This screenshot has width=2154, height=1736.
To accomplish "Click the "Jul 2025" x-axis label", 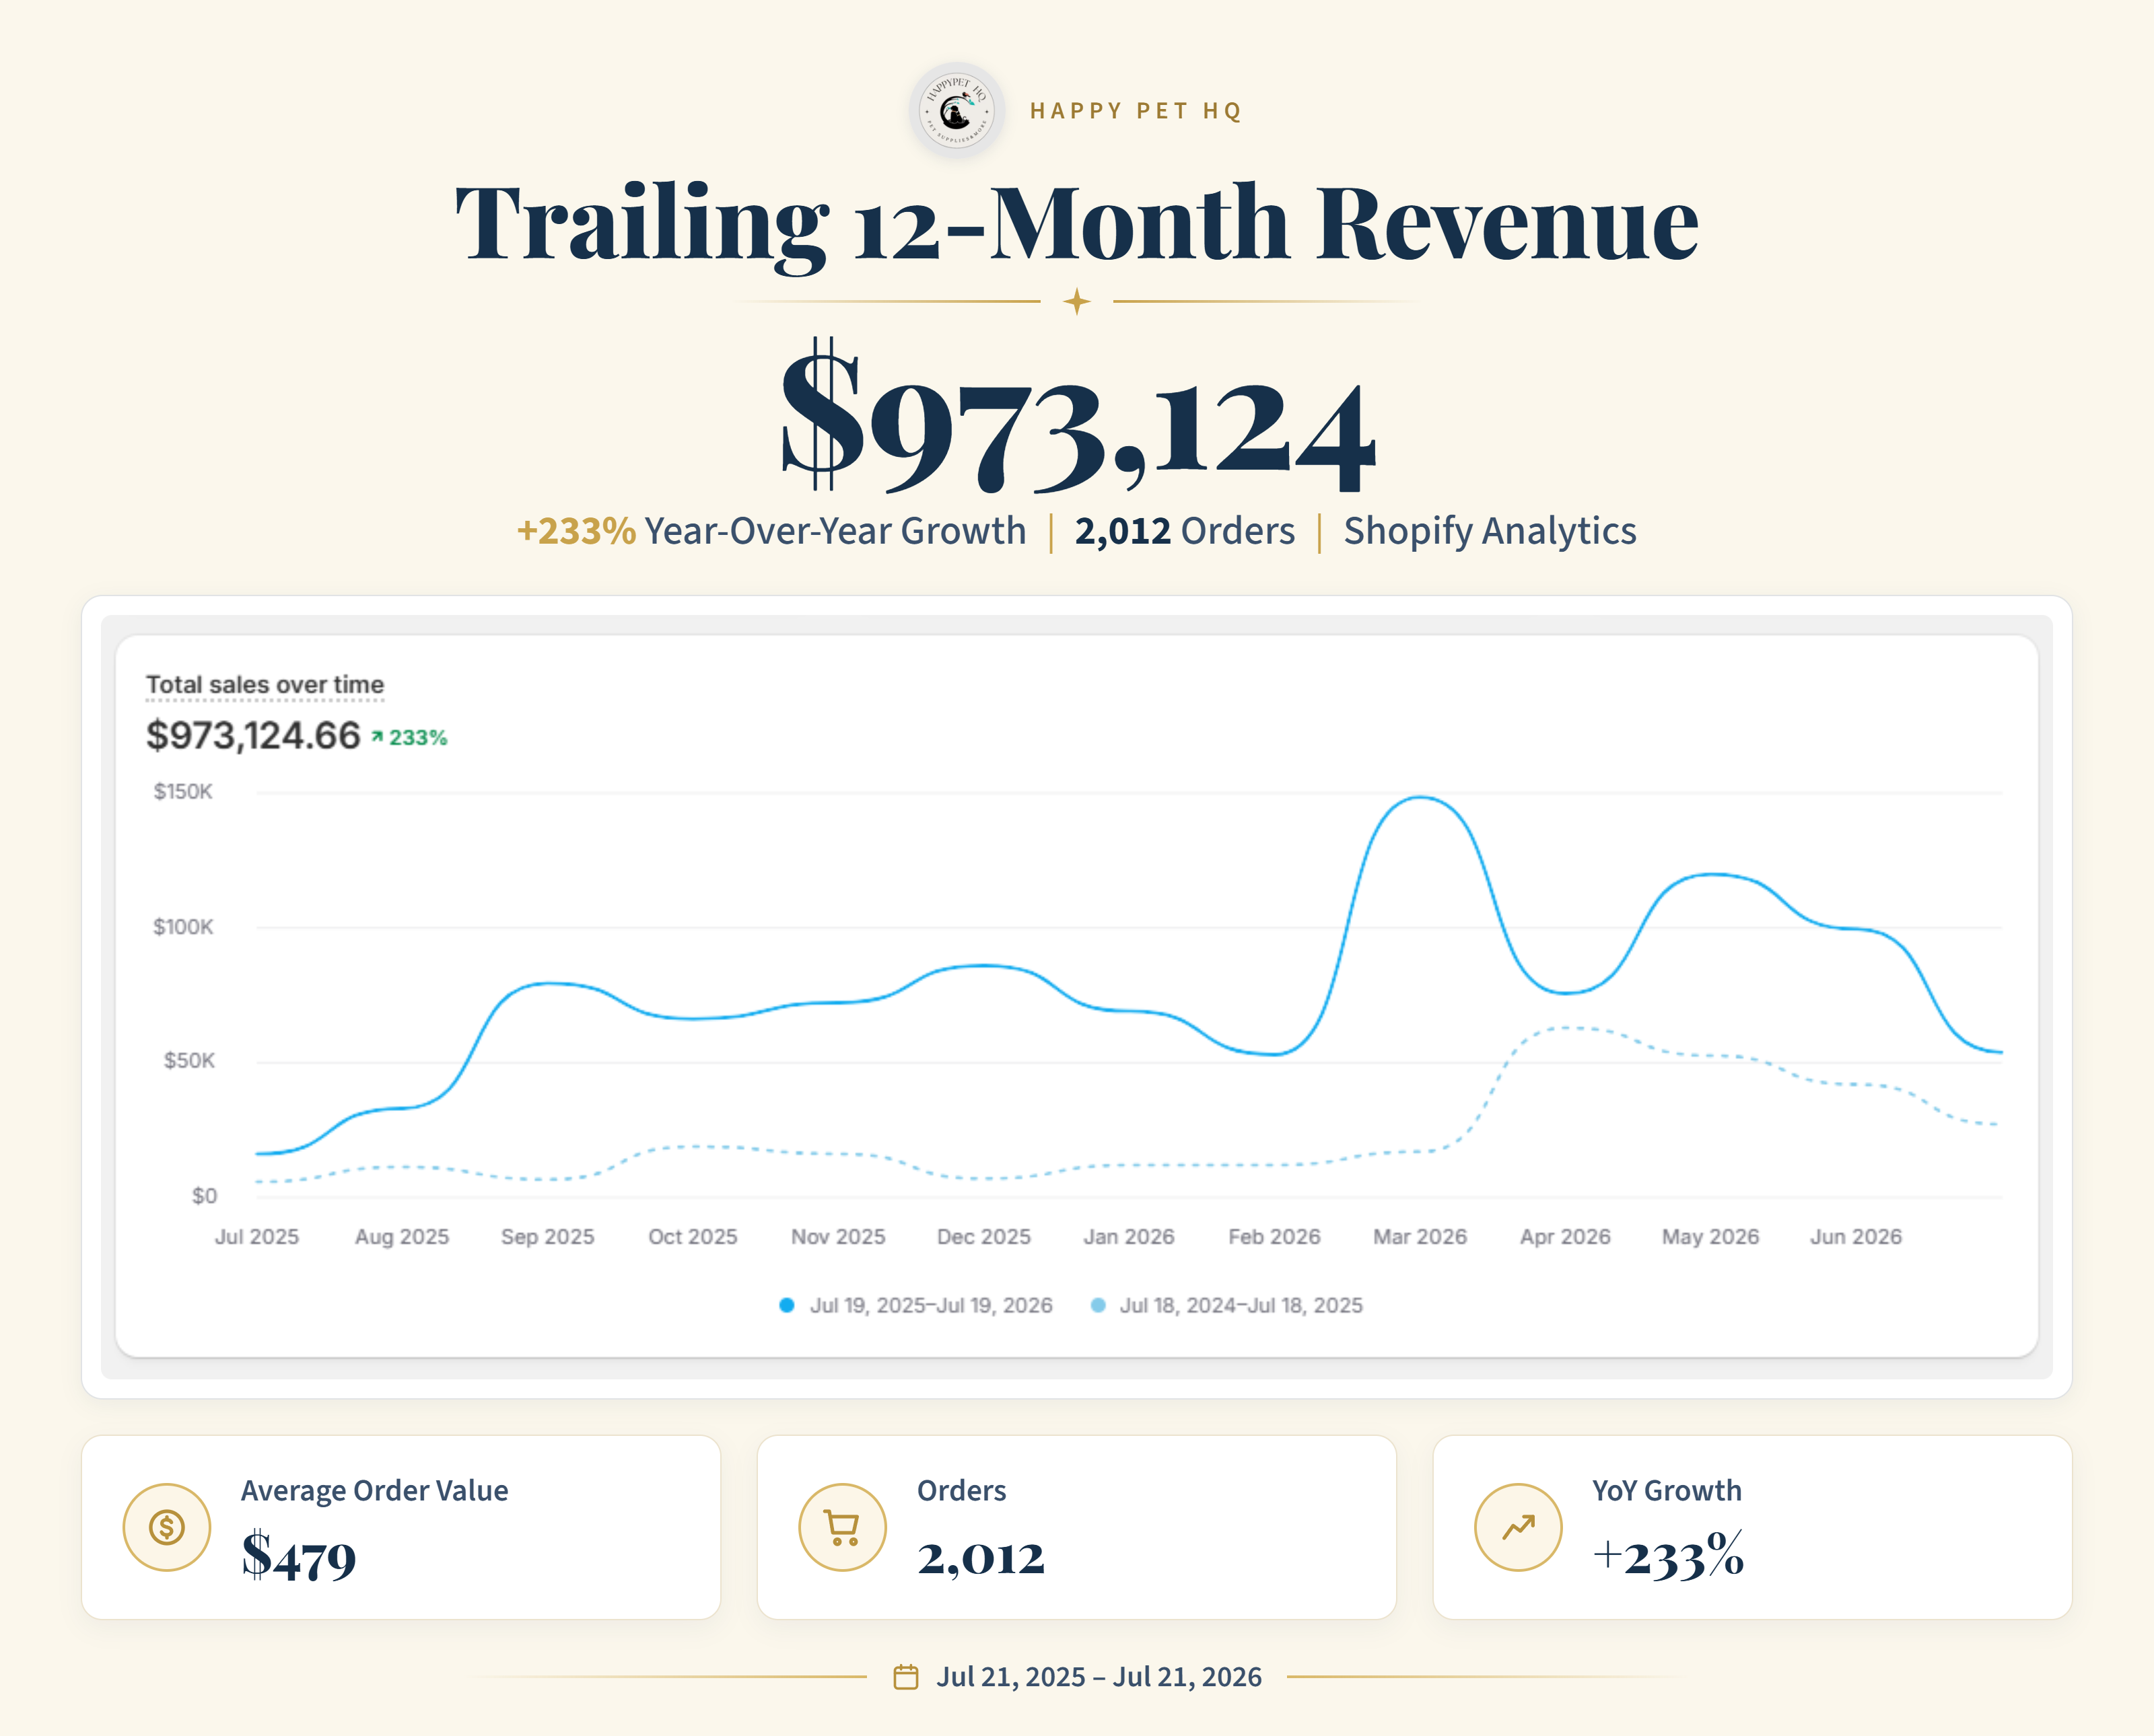I will click(x=257, y=1237).
